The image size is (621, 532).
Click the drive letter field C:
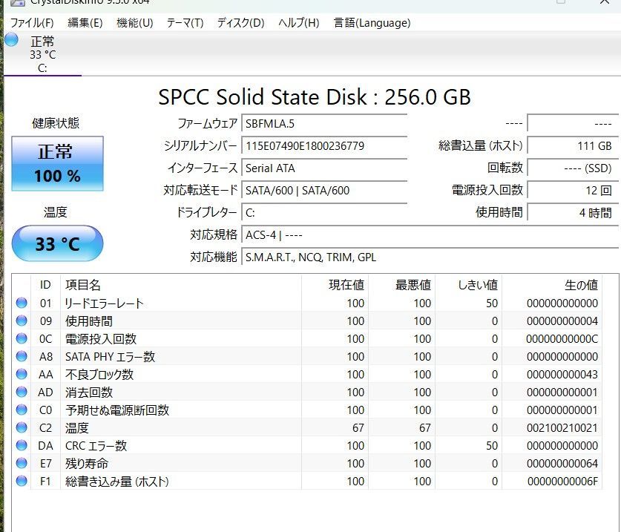click(x=324, y=213)
